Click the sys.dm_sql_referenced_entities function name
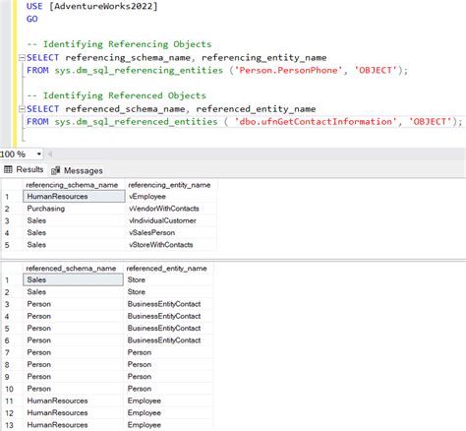This screenshot has height=431, width=466. click(x=136, y=122)
